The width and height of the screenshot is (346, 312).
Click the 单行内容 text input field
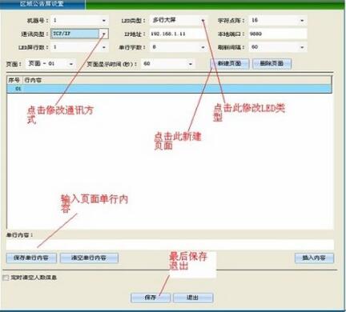pos(170,245)
